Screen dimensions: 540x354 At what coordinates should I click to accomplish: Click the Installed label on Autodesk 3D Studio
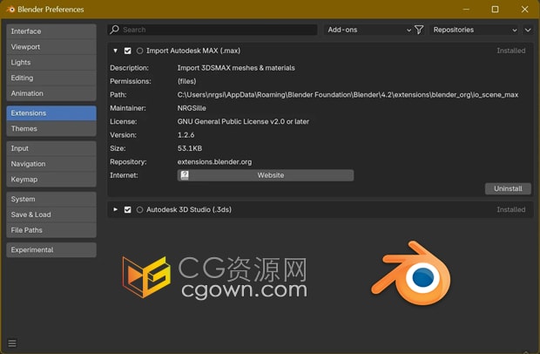coord(510,209)
